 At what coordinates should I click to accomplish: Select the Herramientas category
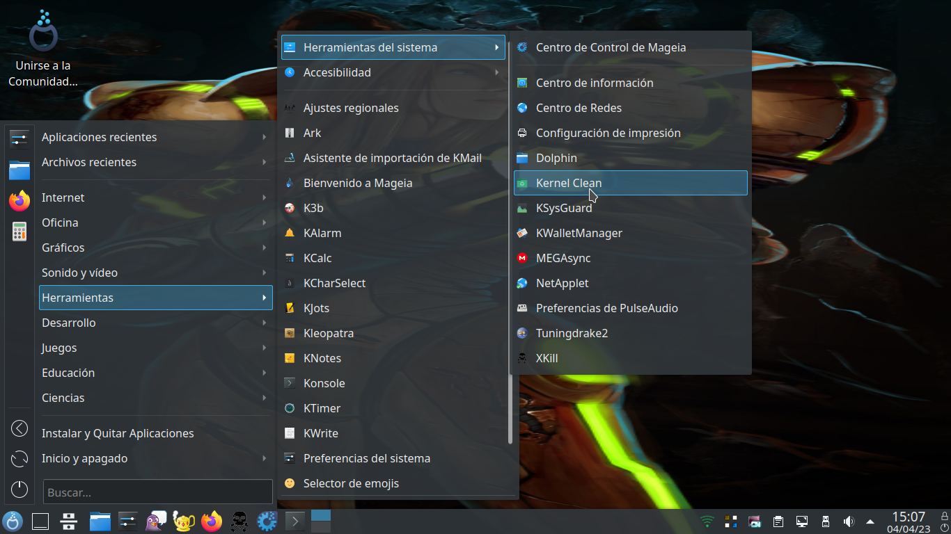(x=155, y=298)
